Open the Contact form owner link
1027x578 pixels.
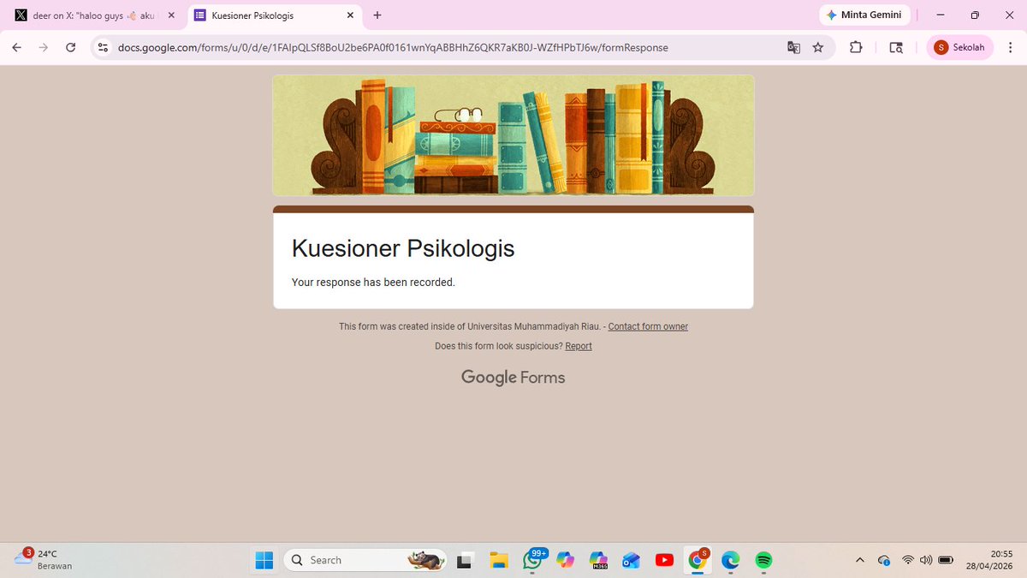(x=648, y=326)
